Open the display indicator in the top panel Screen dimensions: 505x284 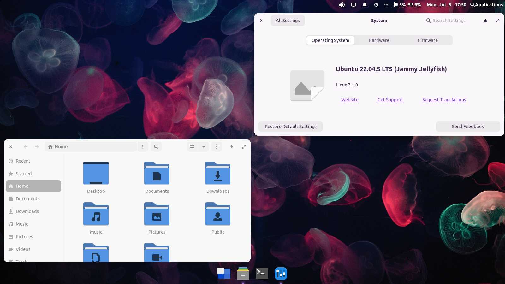(x=353, y=5)
